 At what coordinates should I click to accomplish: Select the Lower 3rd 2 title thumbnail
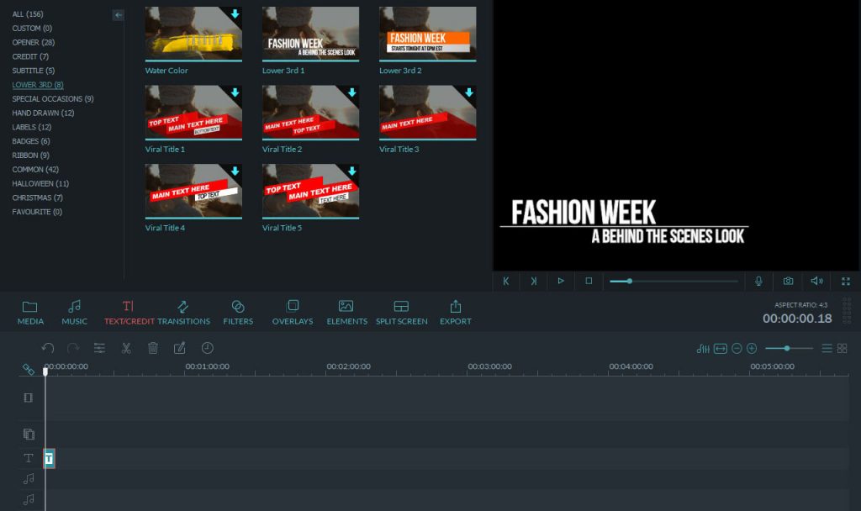click(428, 33)
